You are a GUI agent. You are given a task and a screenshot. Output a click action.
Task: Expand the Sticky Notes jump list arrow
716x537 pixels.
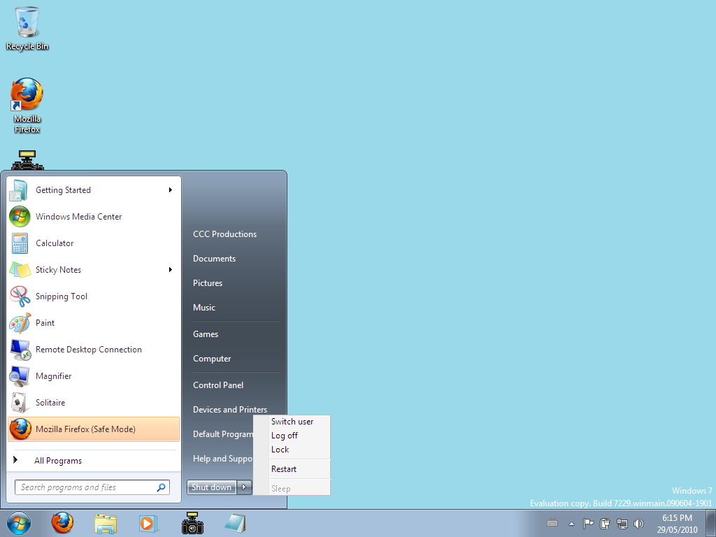pyautogui.click(x=171, y=270)
